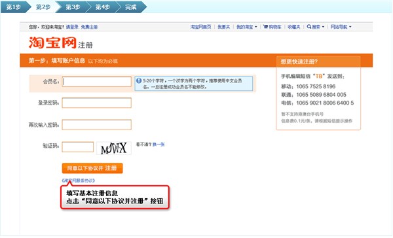Click the 移动 number 1065 7525 8196
The width and height of the screenshot is (393, 238).
[x=316, y=86]
